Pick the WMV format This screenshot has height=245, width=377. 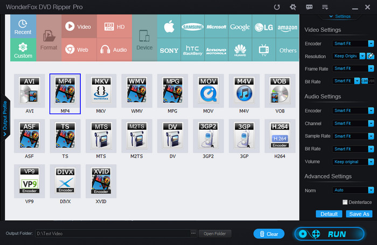[x=137, y=91]
